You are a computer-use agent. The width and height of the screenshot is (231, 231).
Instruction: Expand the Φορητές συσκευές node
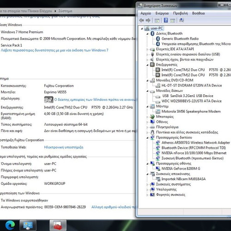point(147,195)
